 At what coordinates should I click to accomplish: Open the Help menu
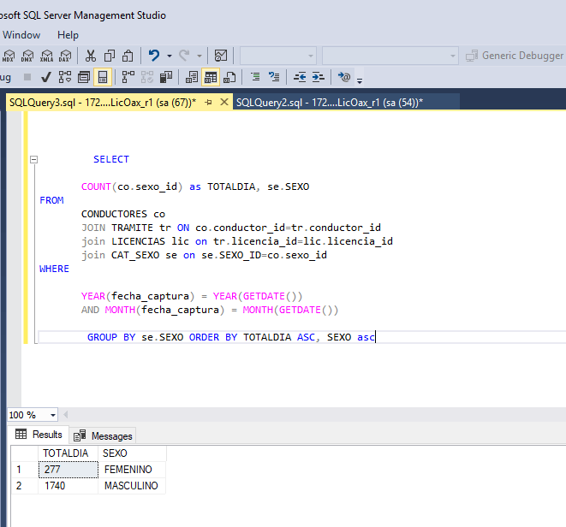(x=68, y=35)
